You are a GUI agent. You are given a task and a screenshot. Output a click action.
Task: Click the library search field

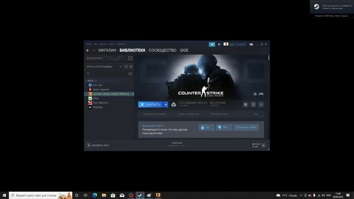tap(106, 74)
